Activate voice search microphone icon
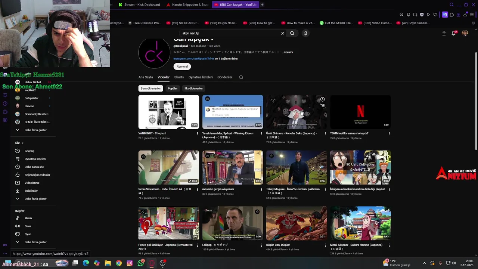 (305, 33)
